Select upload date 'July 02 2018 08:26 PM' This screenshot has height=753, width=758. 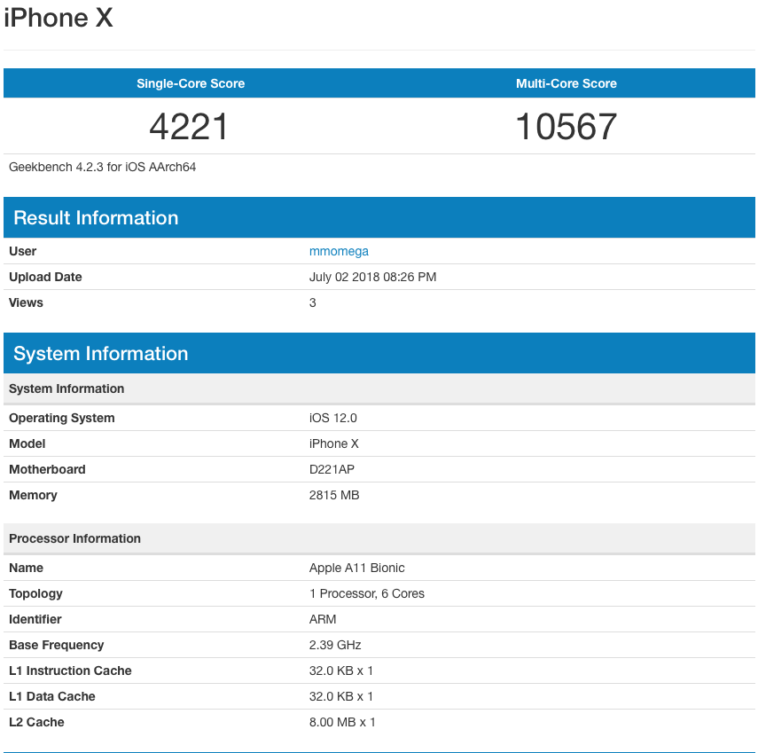(x=372, y=277)
